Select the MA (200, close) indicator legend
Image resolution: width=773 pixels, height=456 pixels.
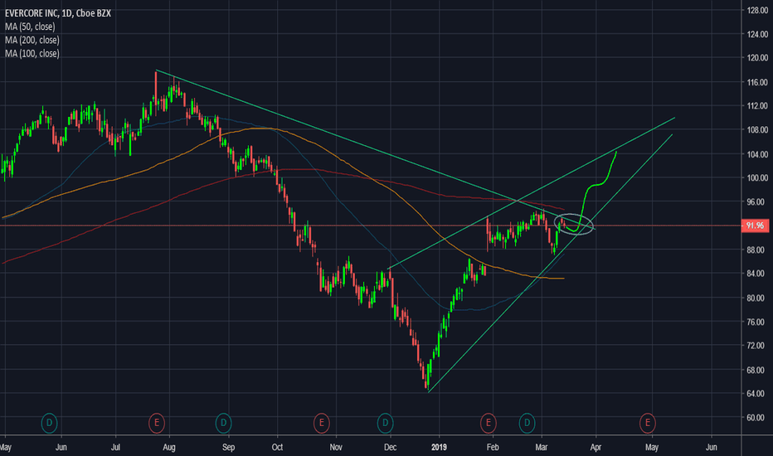32,40
